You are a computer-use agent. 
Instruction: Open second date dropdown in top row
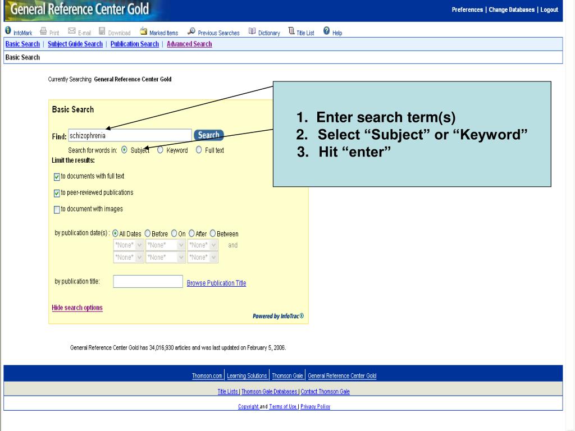166,245
